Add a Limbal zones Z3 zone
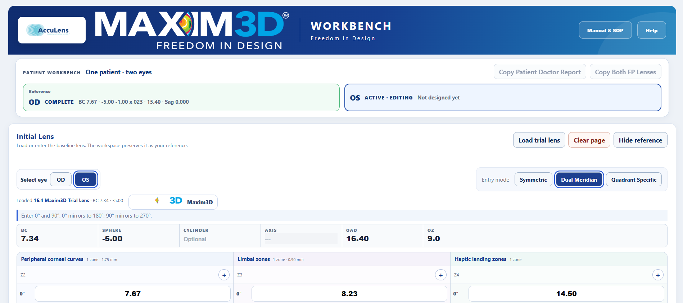Screen dimensions: 683x303 click(441, 275)
